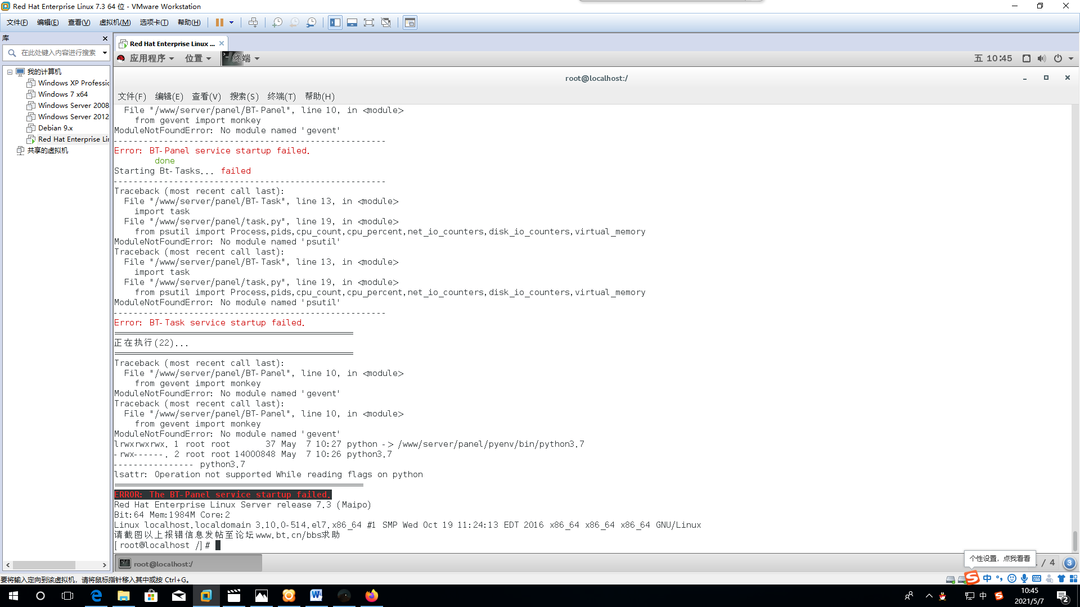
Task: Click the Unity mode toolbar icon
Action: click(386, 22)
